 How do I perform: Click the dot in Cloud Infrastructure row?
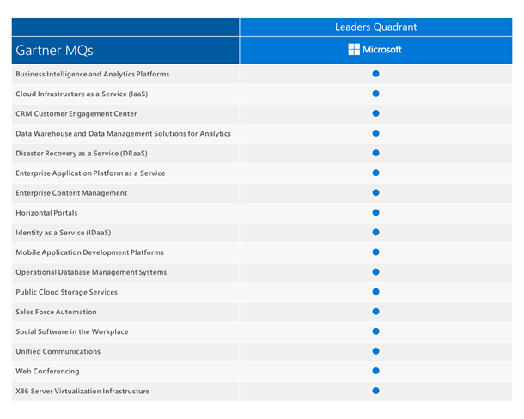point(375,94)
